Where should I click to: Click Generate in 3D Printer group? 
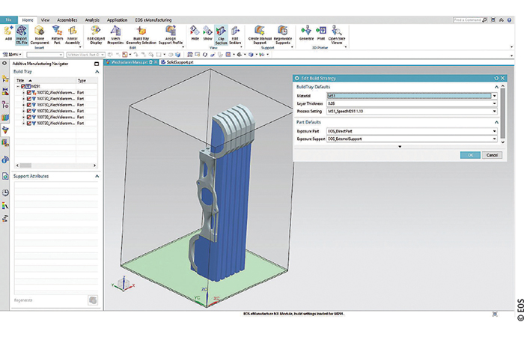pos(306,33)
